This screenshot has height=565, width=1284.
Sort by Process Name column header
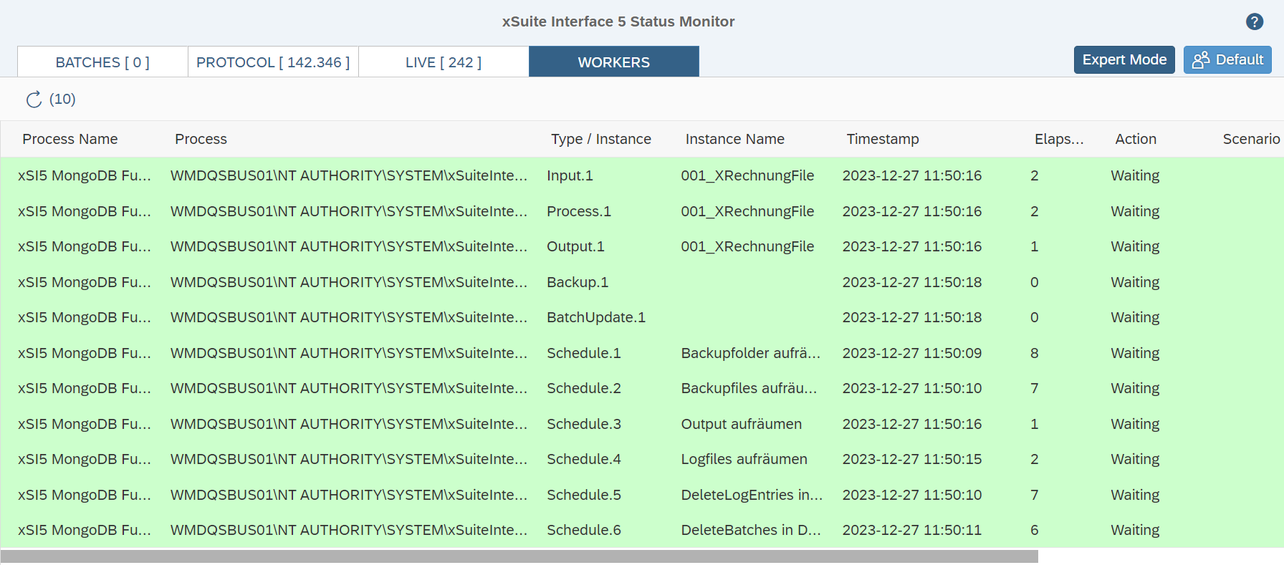point(70,139)
